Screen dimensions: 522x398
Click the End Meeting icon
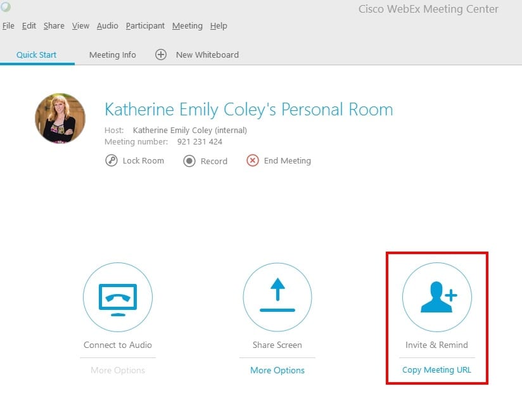pyautogui.click(x=253, y=160)
